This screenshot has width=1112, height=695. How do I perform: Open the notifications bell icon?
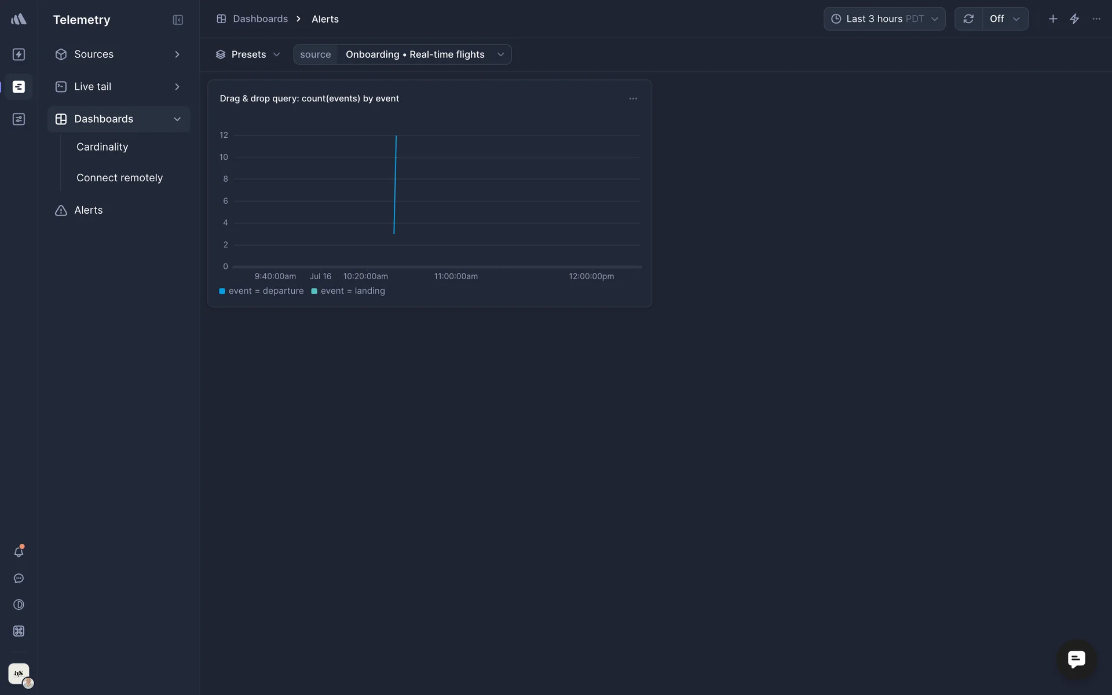pyautogui.click(x=19, y=552)
